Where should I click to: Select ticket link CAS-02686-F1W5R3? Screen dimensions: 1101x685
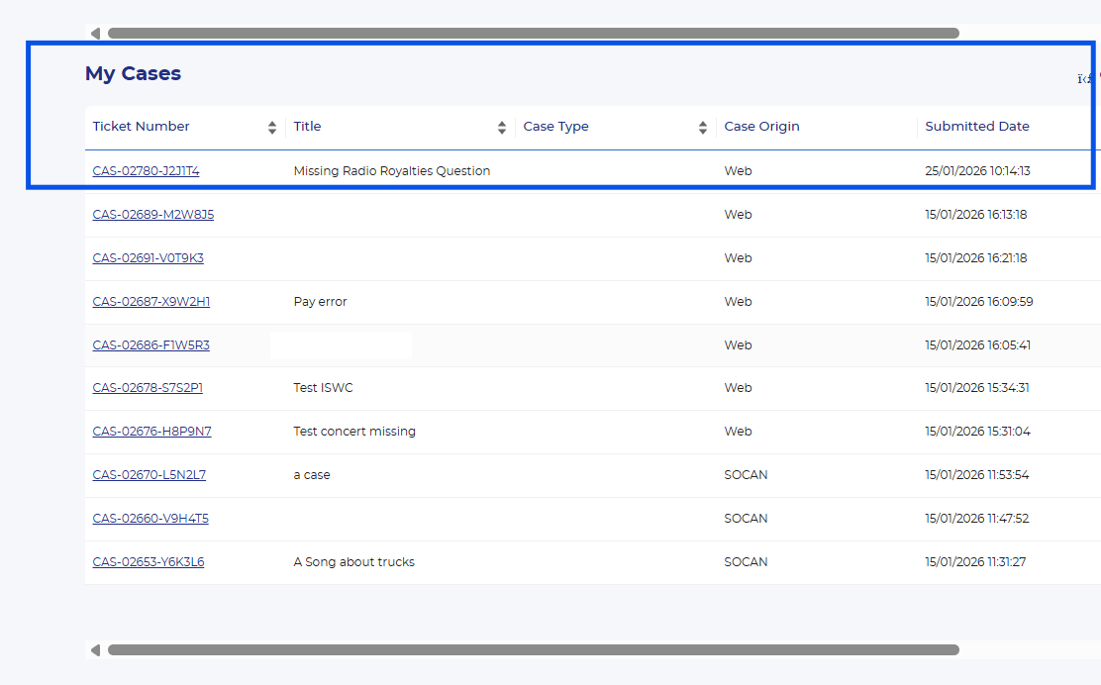[150, 345]
